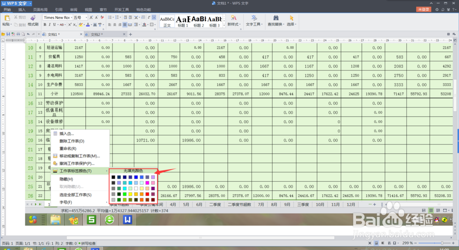Open the green browser e taskbar icon
The width and height of the screenshot is (459, 250).
click(110, 219)
